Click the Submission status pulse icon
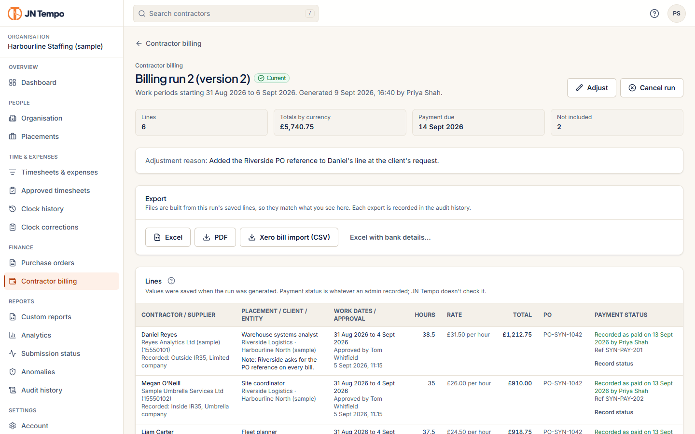The width and height of the screenshot is (695, 434). pos(13,353)
